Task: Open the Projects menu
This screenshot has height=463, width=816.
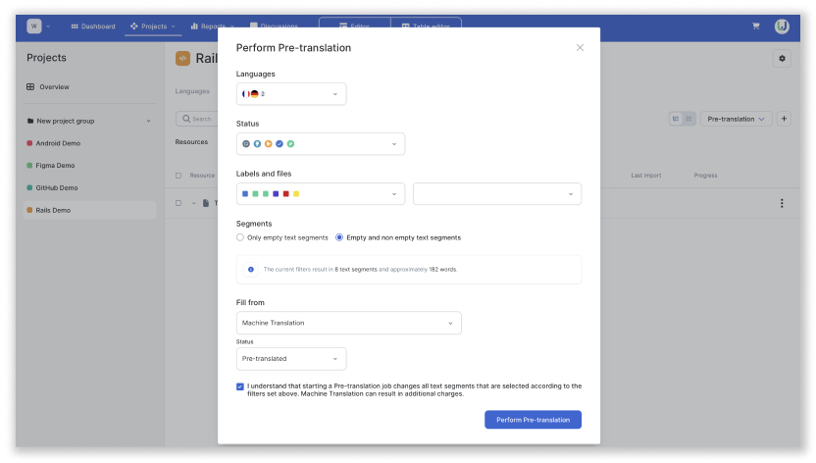Action: pyautogui.click(x=153, y=26)
